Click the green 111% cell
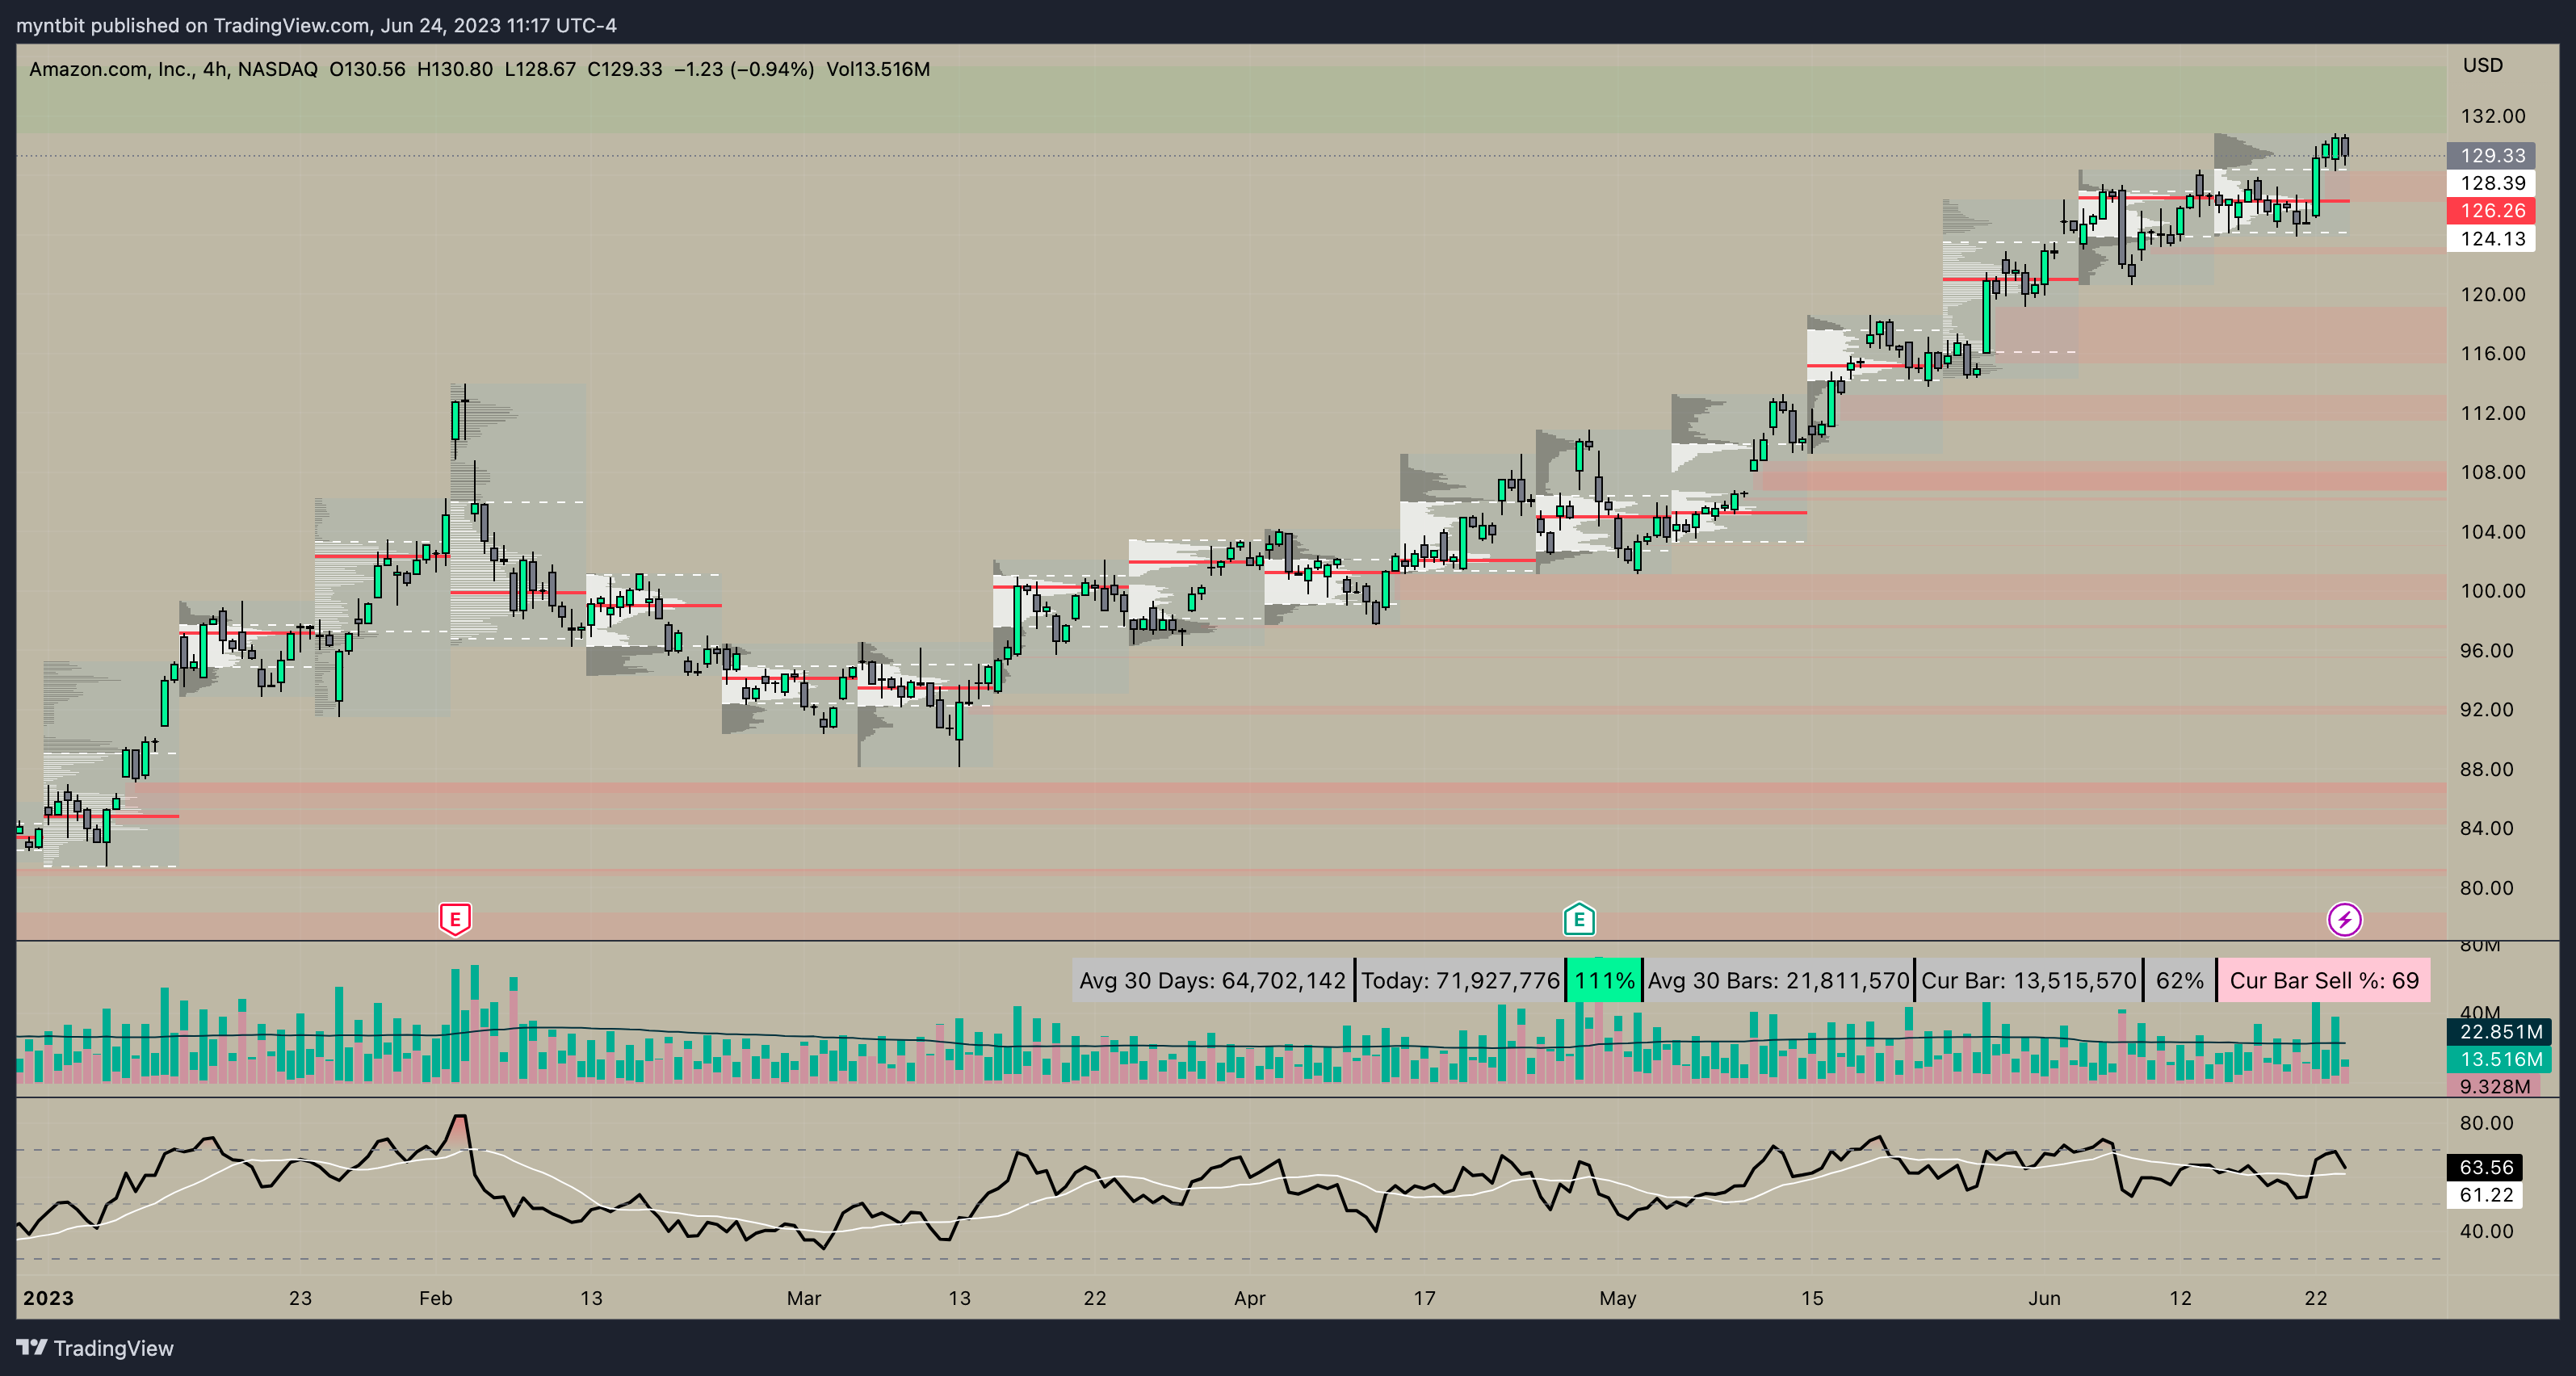This screenshot has width=2576, height=1376. click(1604, 980)
